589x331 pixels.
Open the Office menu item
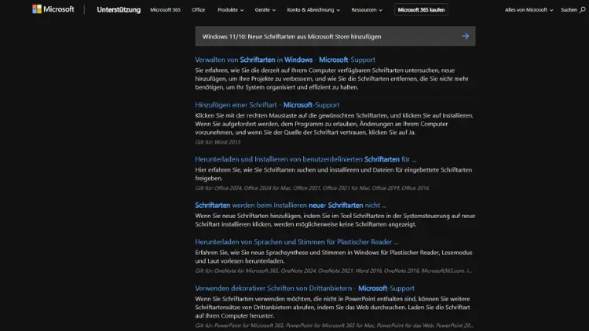[199, 9]
